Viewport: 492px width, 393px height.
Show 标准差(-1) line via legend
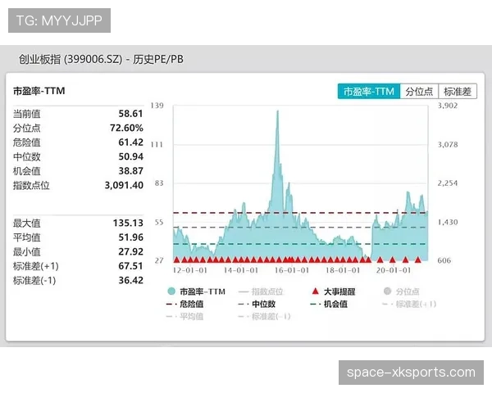(266, 317)
